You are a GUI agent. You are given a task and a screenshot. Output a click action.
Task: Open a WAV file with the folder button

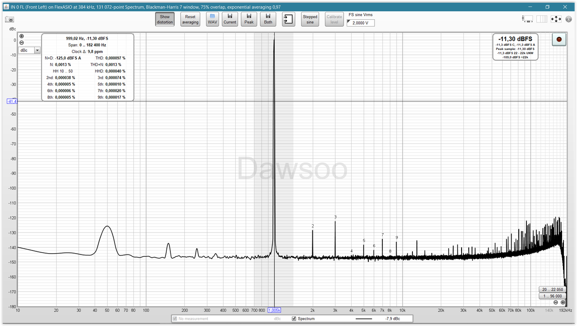point(212,19)
